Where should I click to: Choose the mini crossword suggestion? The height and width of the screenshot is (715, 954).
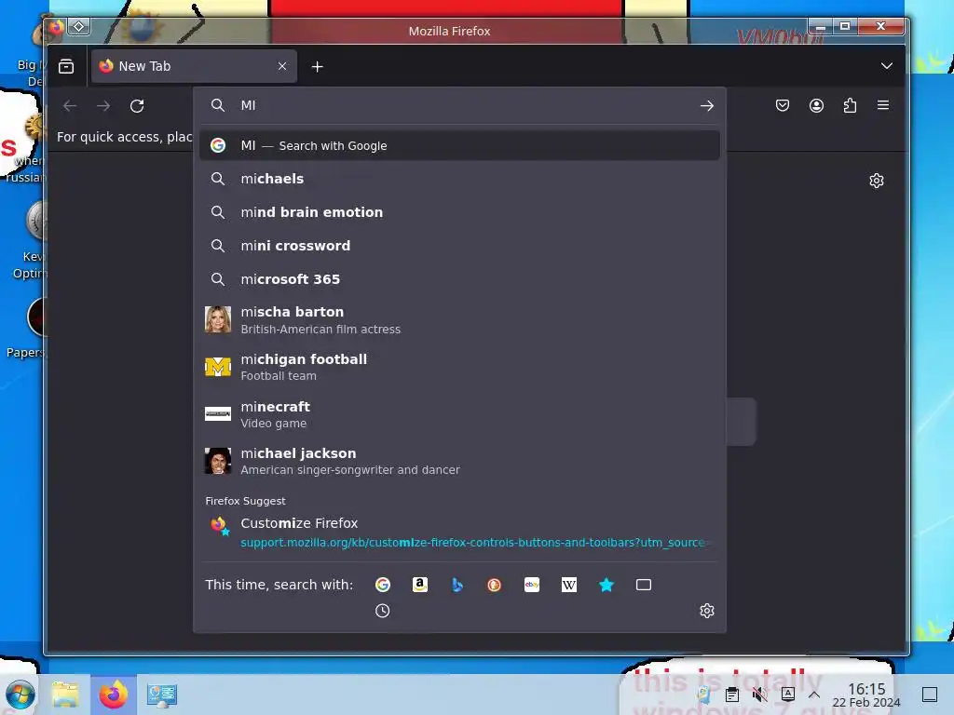tap(459, 246)
